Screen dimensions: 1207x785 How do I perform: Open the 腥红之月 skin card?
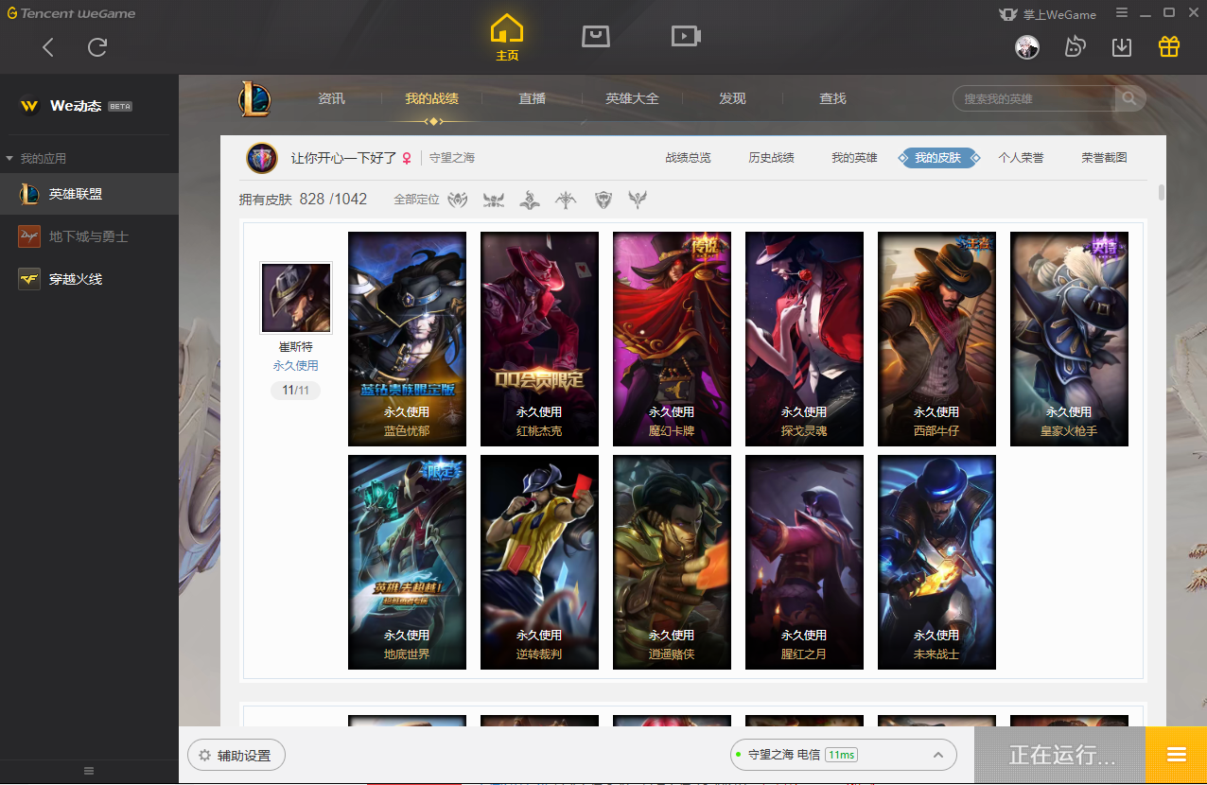click(804, 562)
